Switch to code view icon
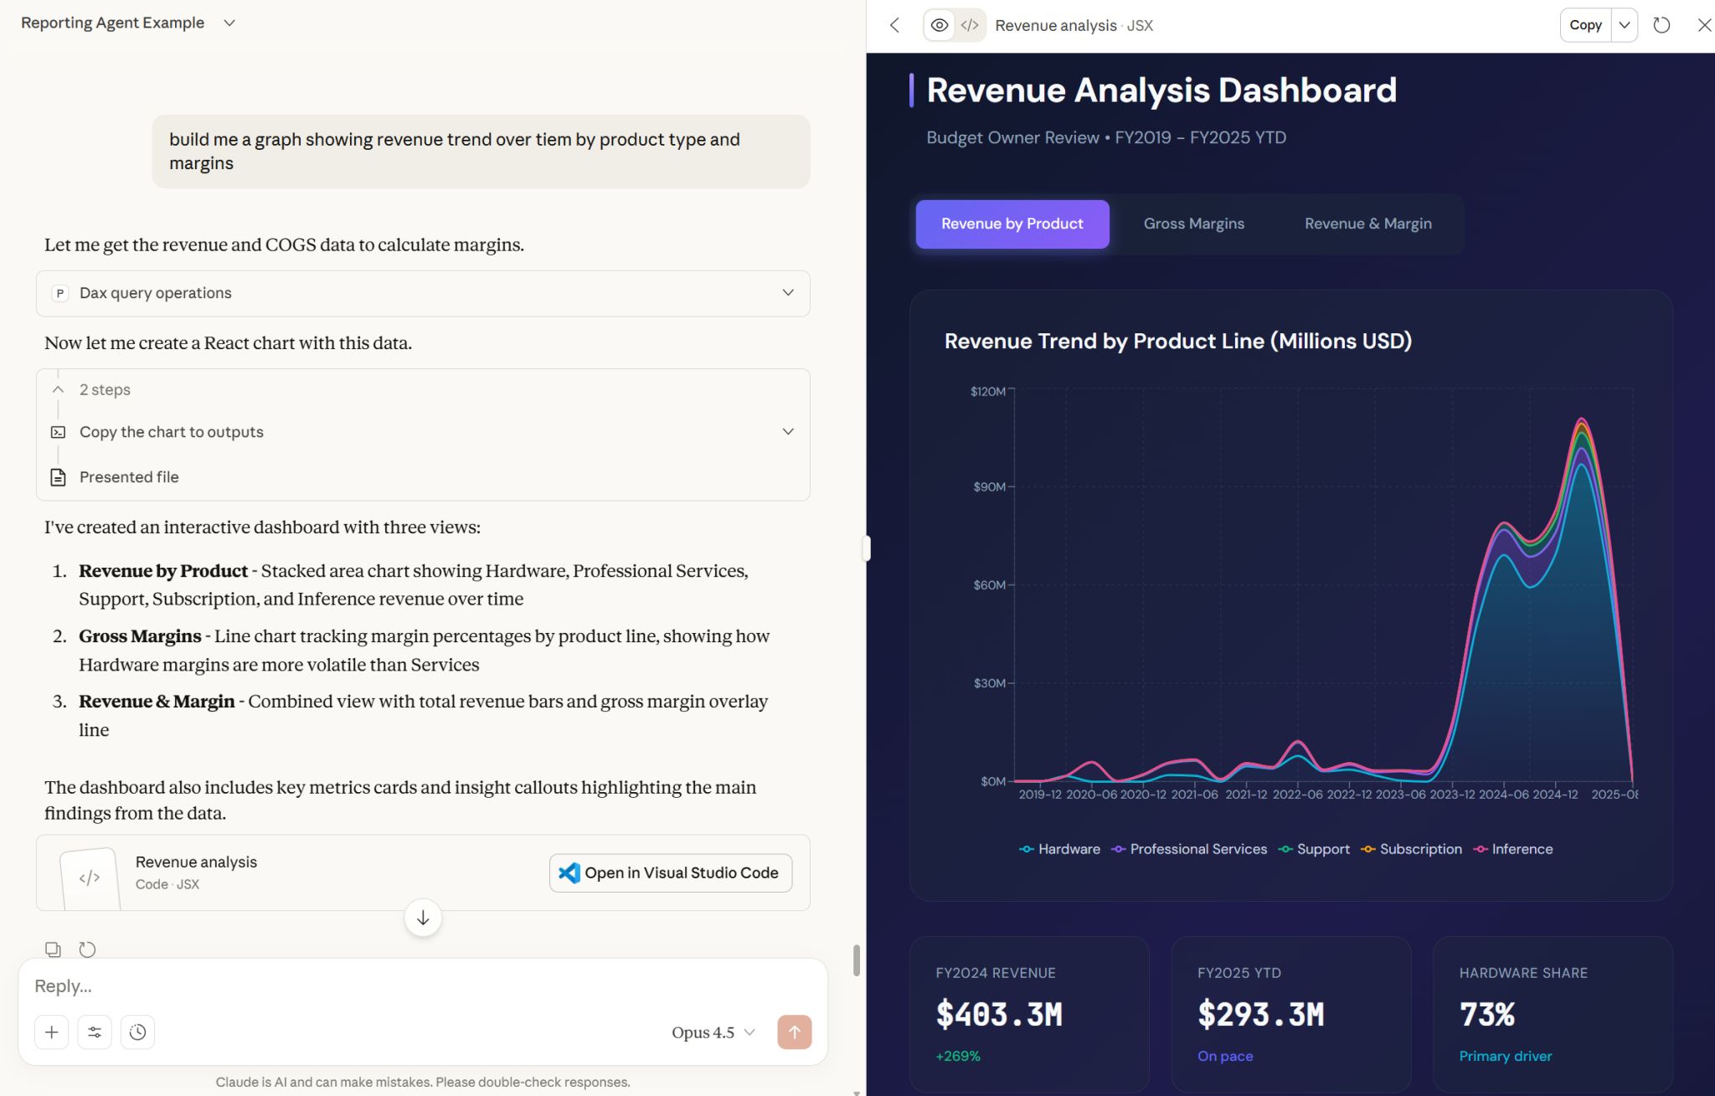 [970, 25]
